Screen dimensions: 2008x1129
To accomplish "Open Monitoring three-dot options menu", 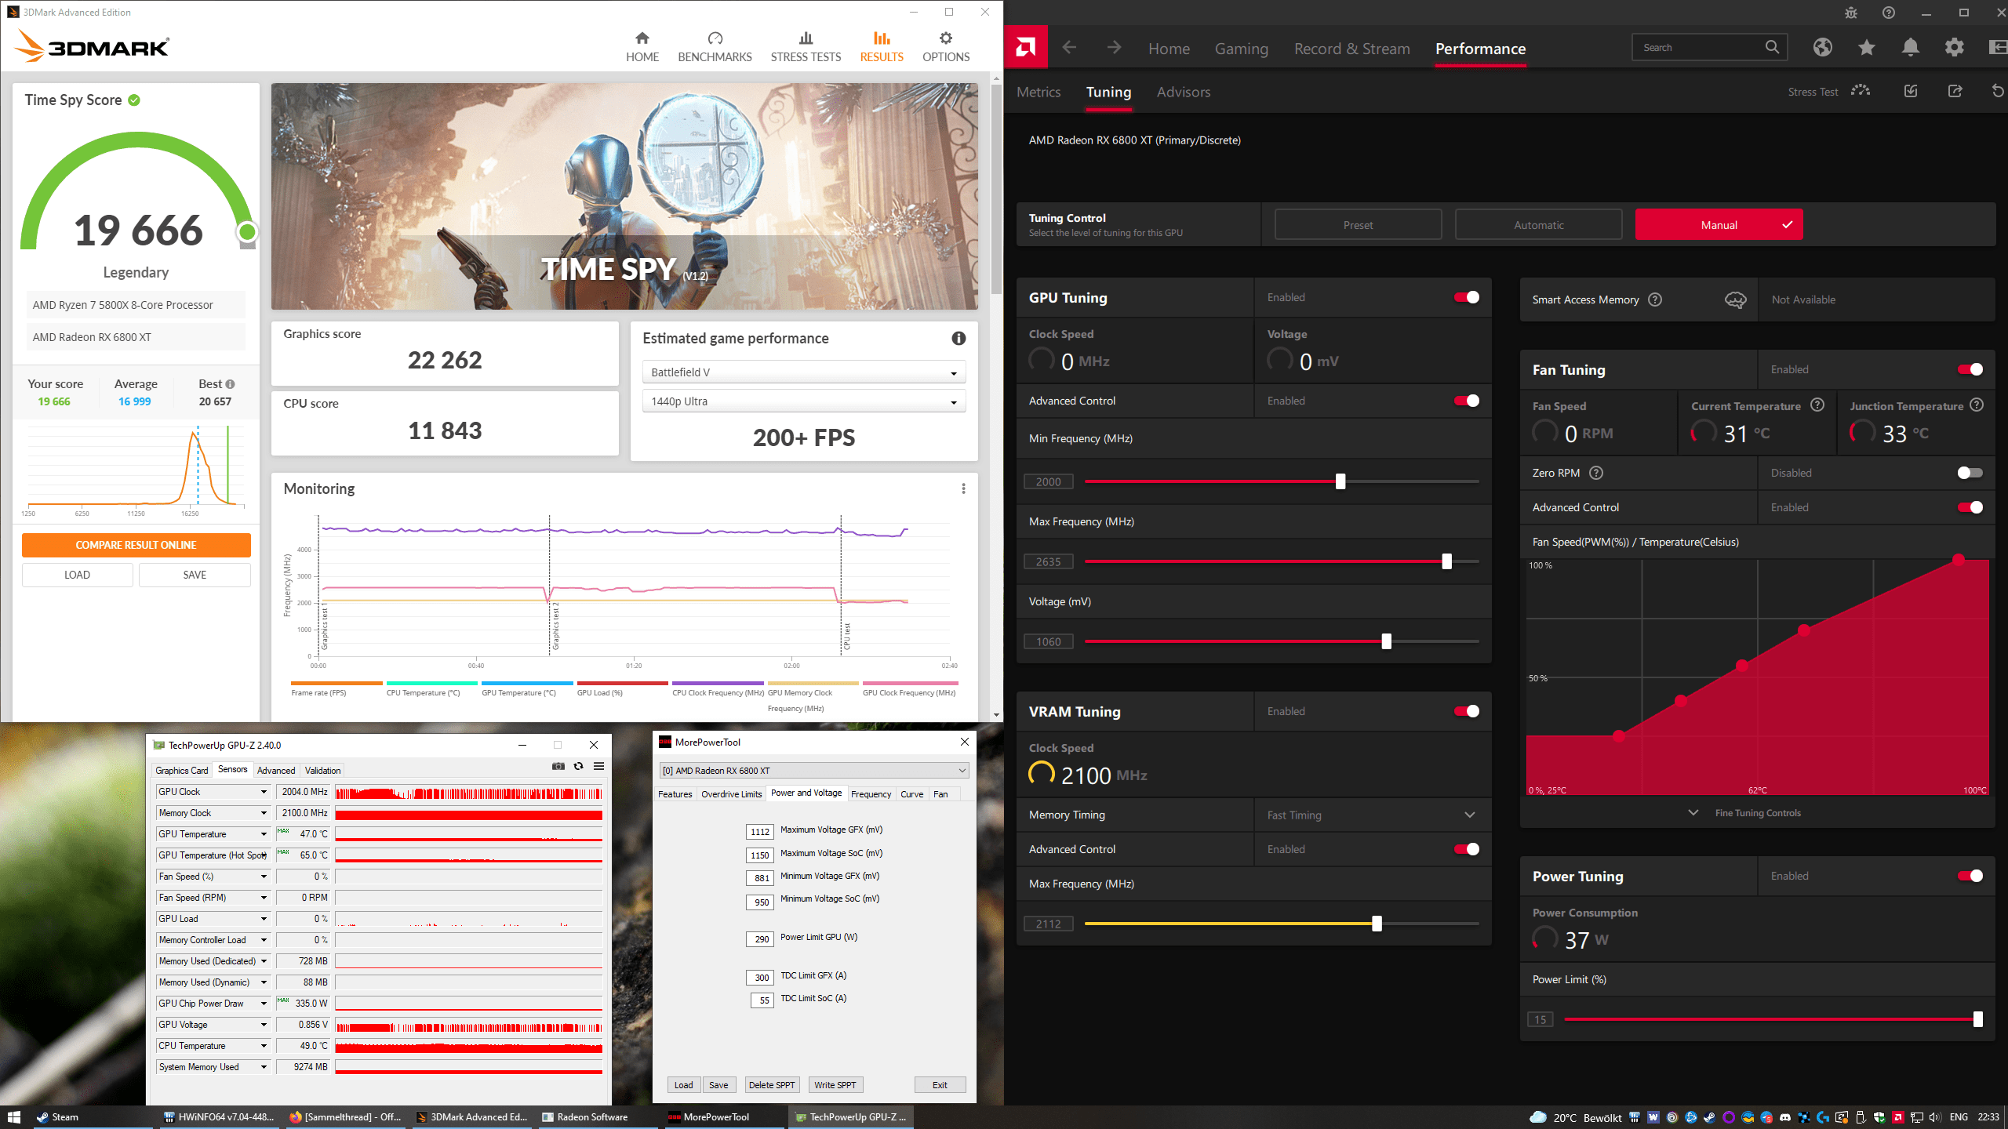I will [x=963, y=488].
